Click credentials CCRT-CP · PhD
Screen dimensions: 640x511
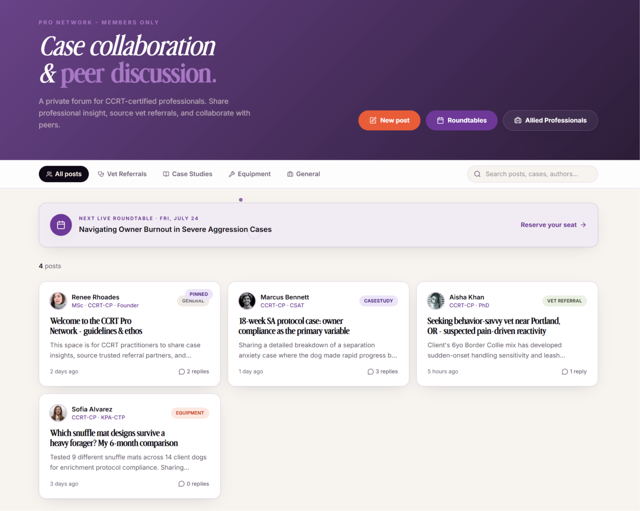[x=469, y=305]
